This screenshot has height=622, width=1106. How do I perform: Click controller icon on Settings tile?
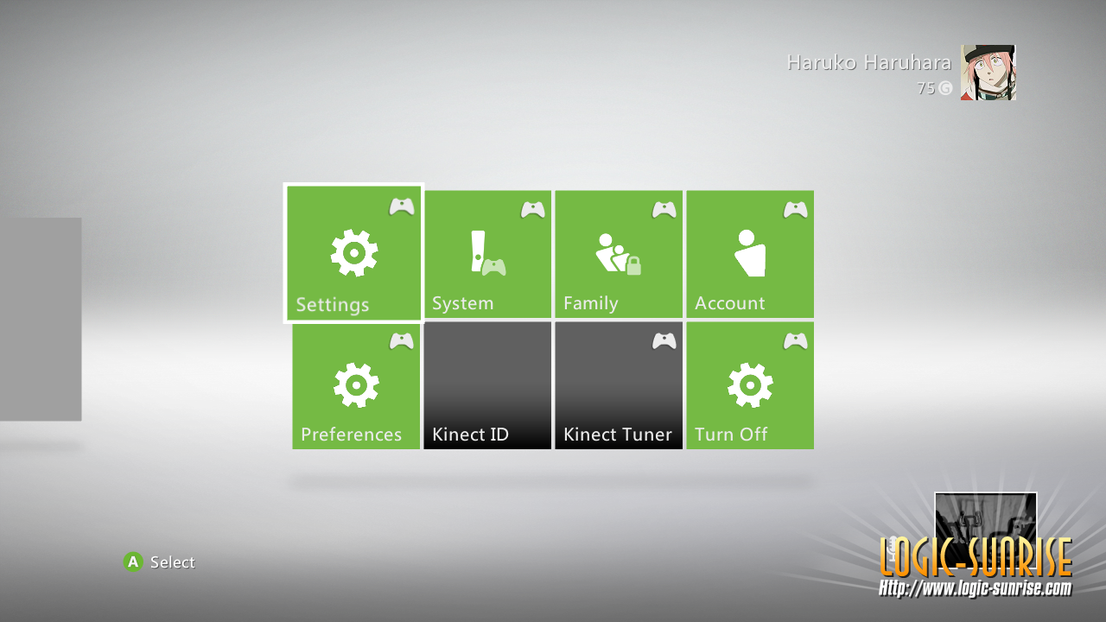click(x=402, y=206)
